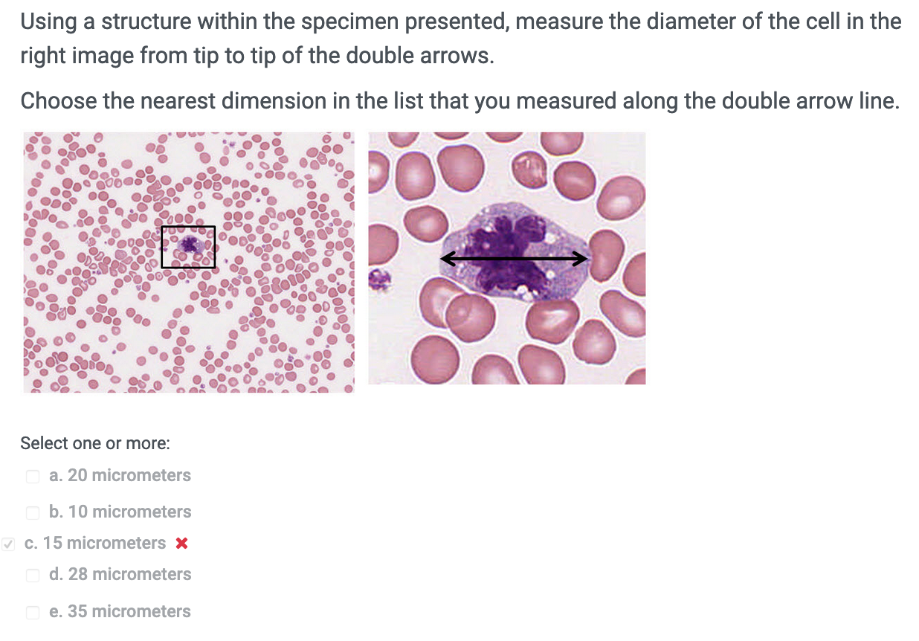This screenshot has height=641, width=919.
Task: Select the label "a. 20 micrometers"
Action: click(120, 476)
